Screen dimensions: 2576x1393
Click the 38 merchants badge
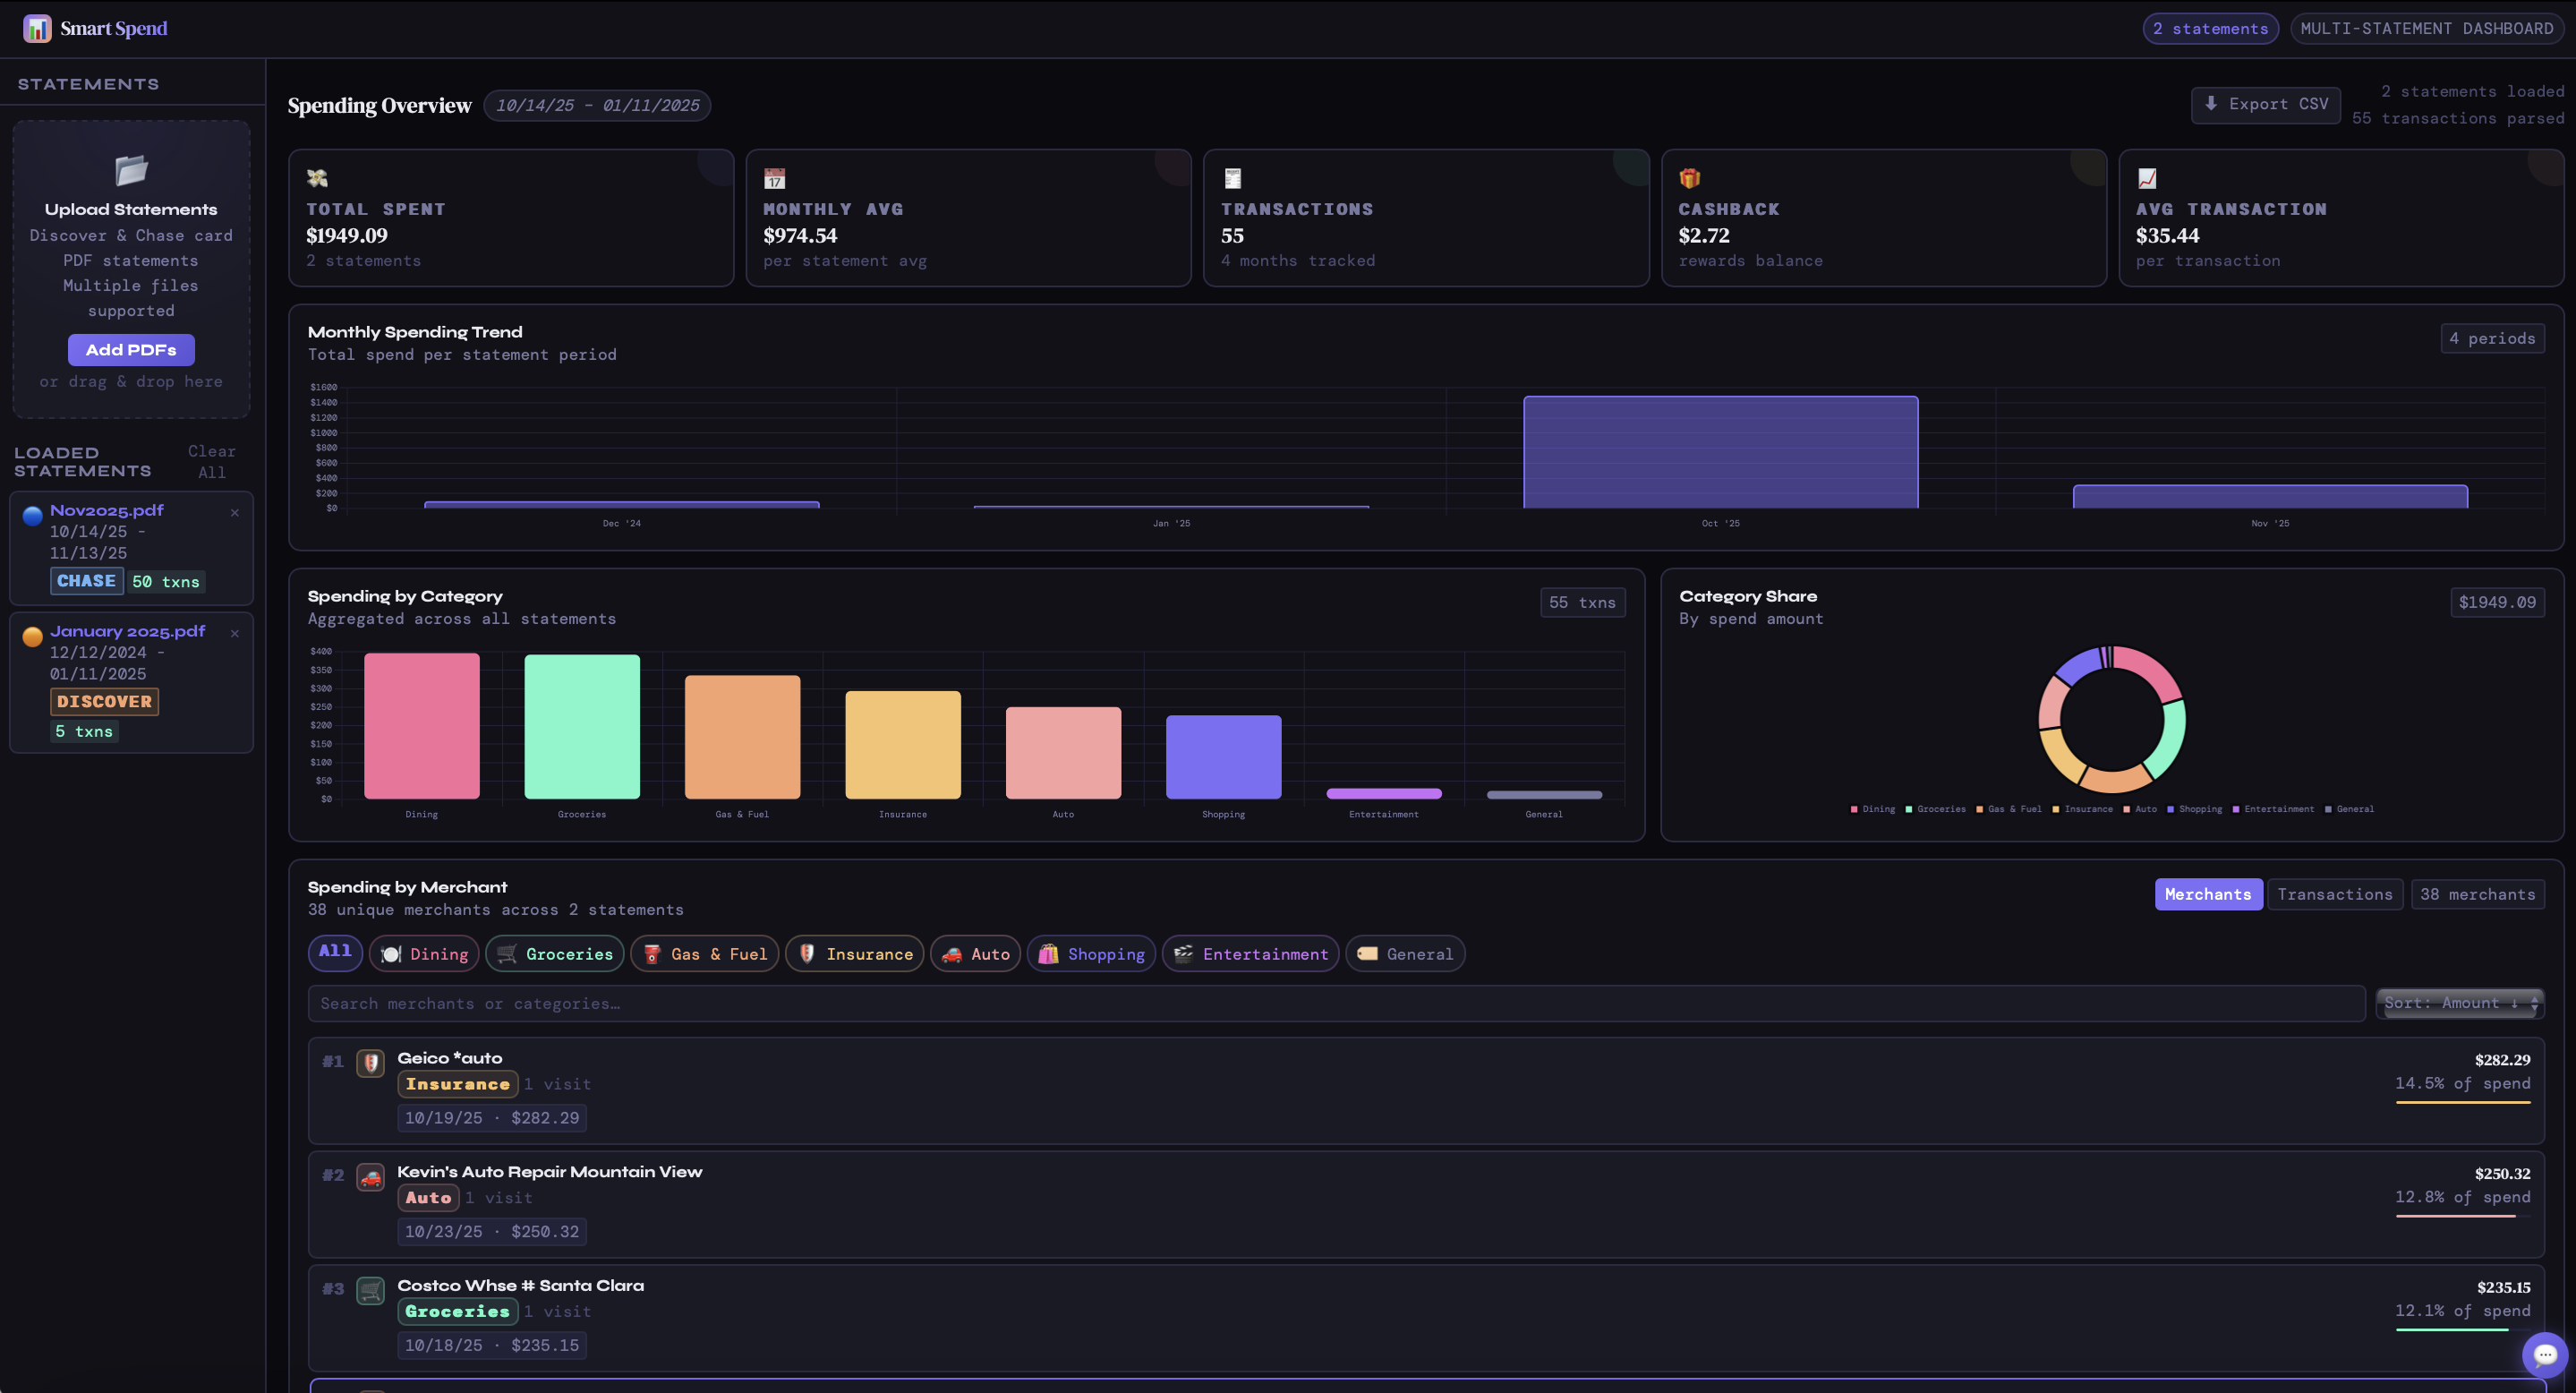2478,895
